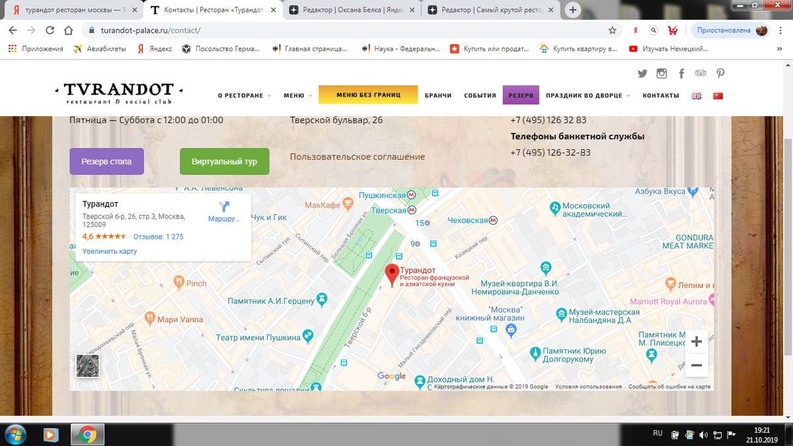Open Chrome from the taskbar

tap(86, 434)
